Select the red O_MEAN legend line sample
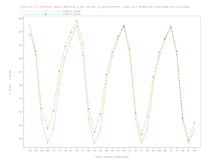Viewport: 212px width, 164px height. click(41, 11)
